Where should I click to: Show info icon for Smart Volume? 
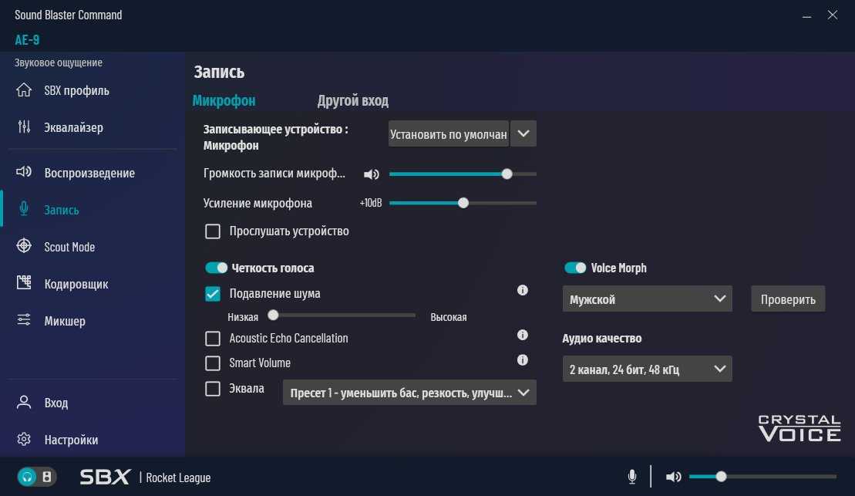click(x=522, y=360)
